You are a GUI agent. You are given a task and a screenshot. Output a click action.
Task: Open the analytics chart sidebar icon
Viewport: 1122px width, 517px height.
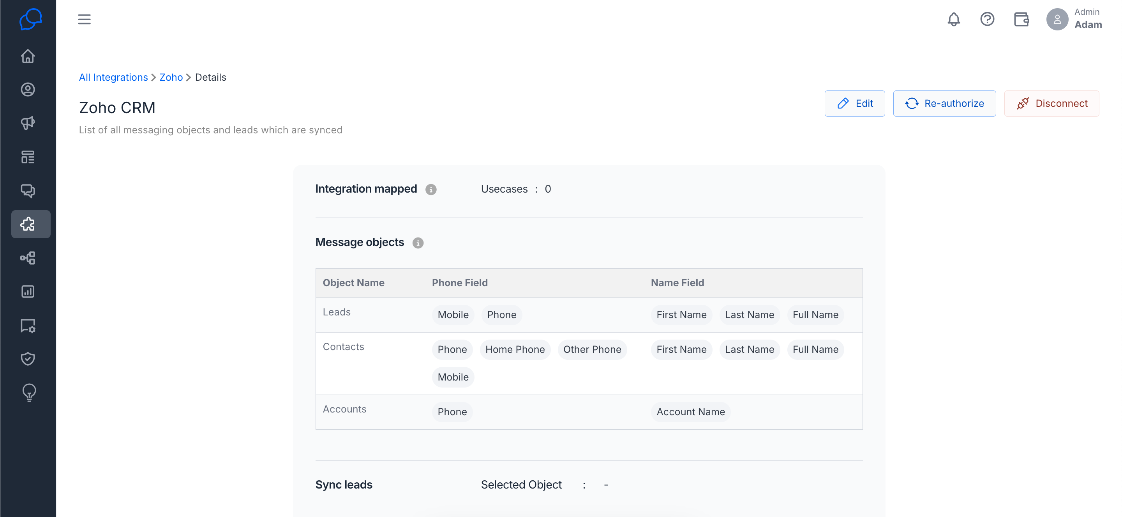[x=28, y=292]
